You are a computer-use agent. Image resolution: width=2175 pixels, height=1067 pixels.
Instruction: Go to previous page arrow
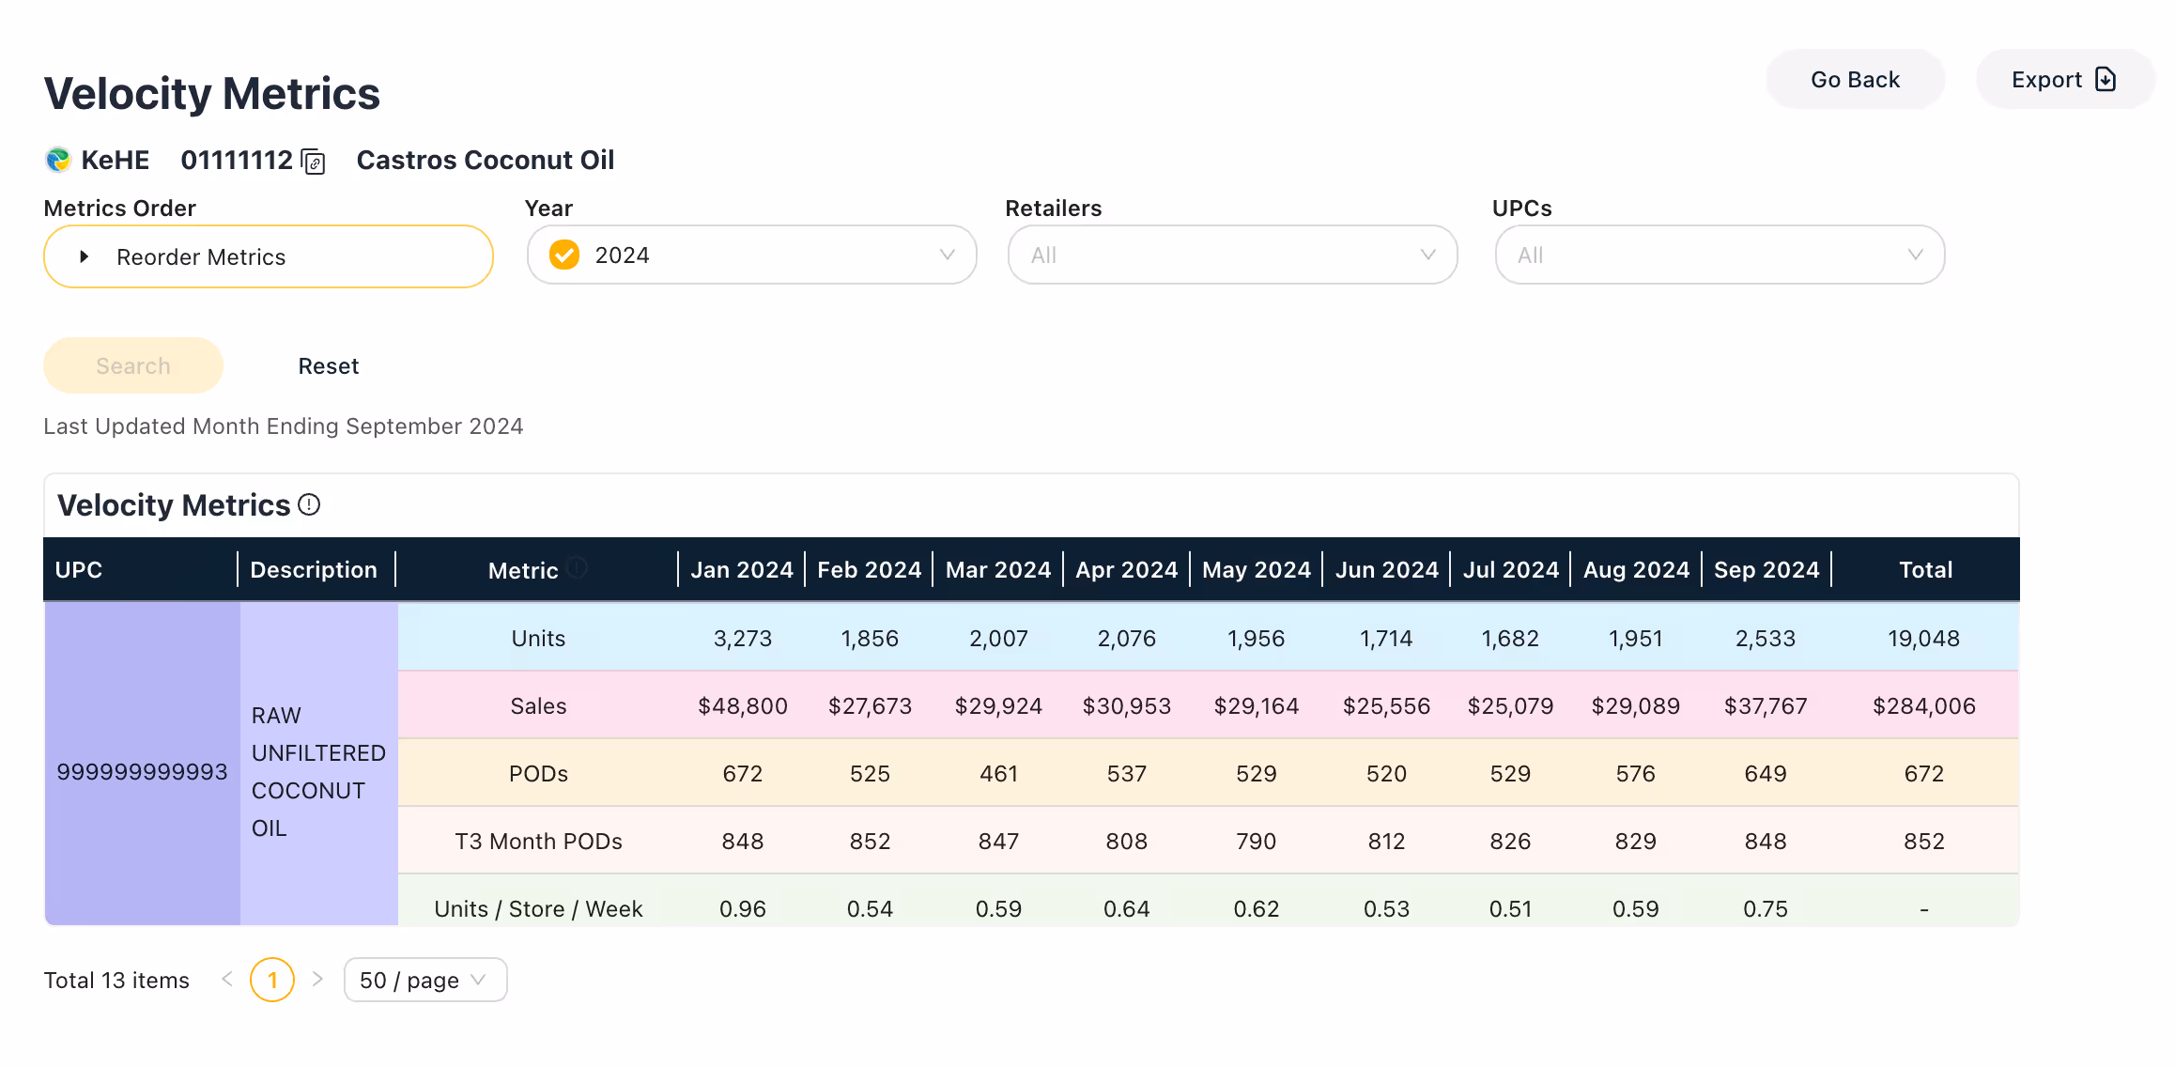click(x=227, y=980)
